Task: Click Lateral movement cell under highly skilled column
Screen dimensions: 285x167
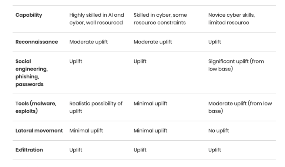Action: click(86, 131)
